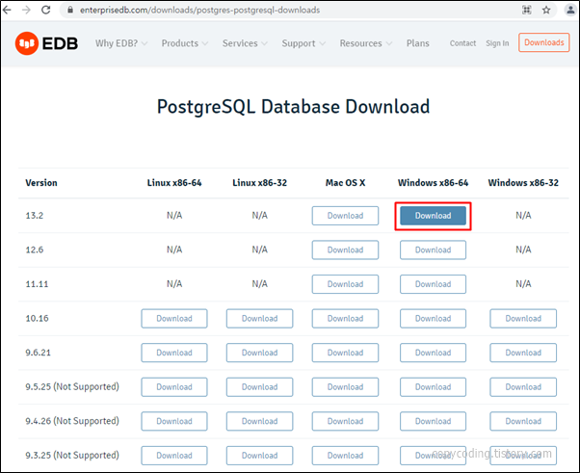This screenshot has height=473, width=580.
Task: Download version 11.11 for Windows x86-64
Action: tap(433, 284)
